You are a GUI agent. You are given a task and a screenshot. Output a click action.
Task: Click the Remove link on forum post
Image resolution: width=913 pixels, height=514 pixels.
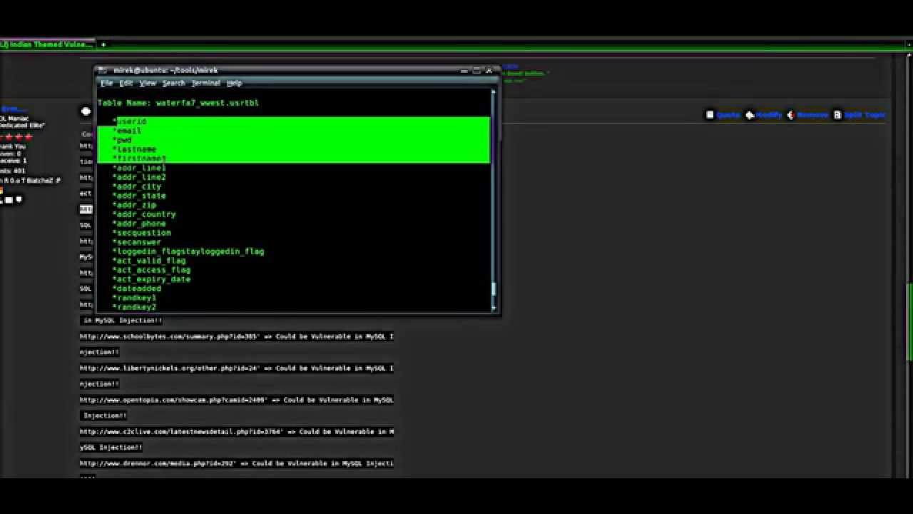tap(812, 114)
